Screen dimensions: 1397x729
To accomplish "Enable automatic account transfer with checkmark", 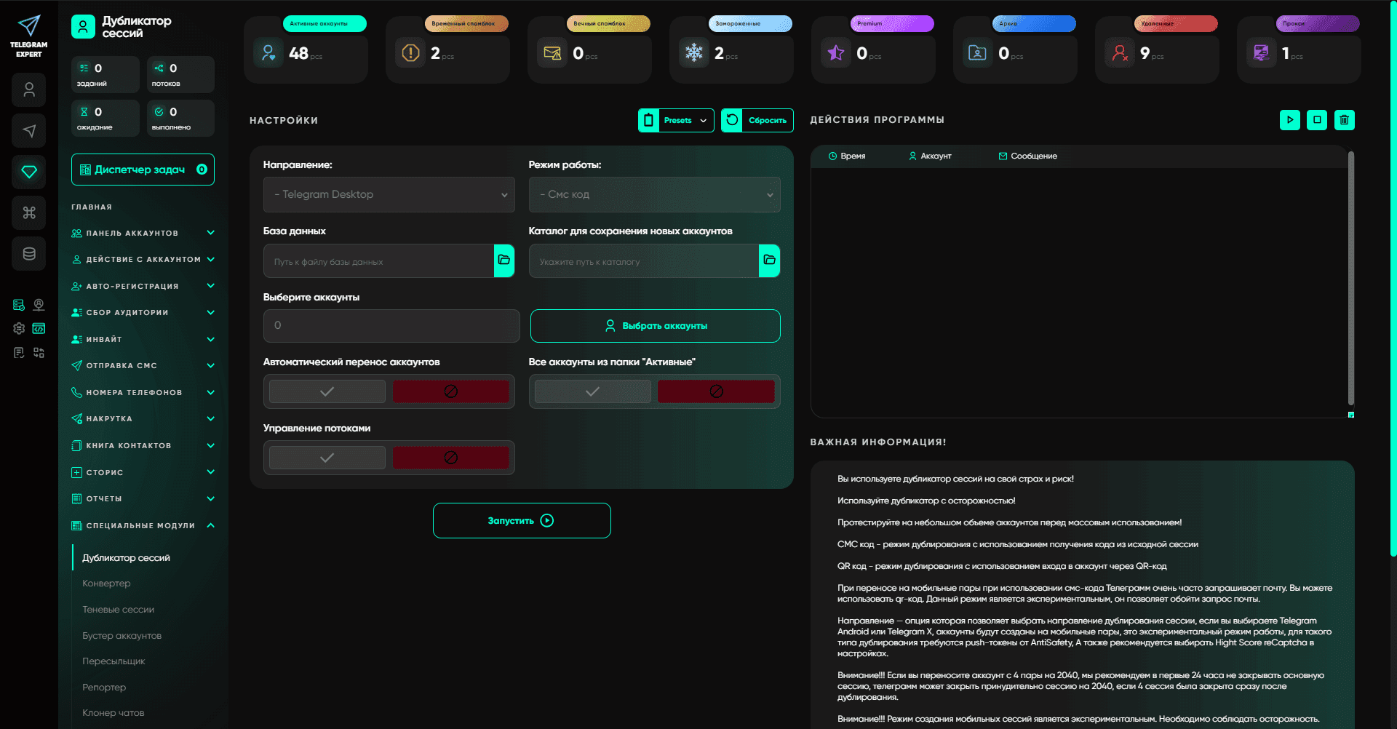I will click(327, 391).
